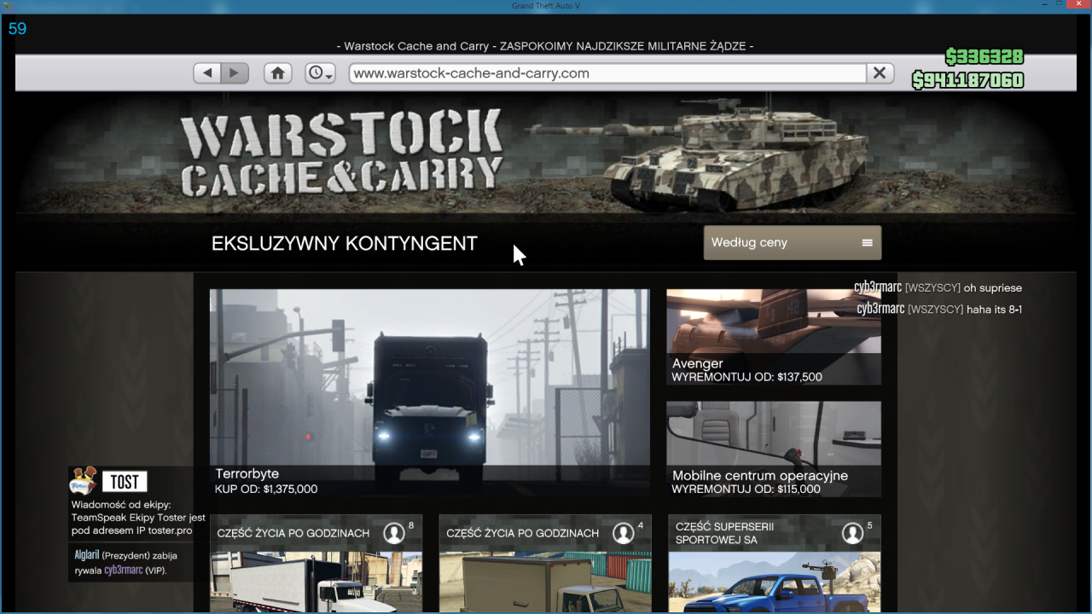Click the 'CZĘŚĆ SUPERSERII SPORTOWEJ SA' label
The height and width of the screenshot is (614, 1092).
point(724,533)
